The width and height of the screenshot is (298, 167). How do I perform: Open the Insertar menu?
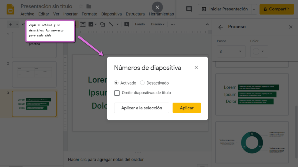tap(70, 14)
